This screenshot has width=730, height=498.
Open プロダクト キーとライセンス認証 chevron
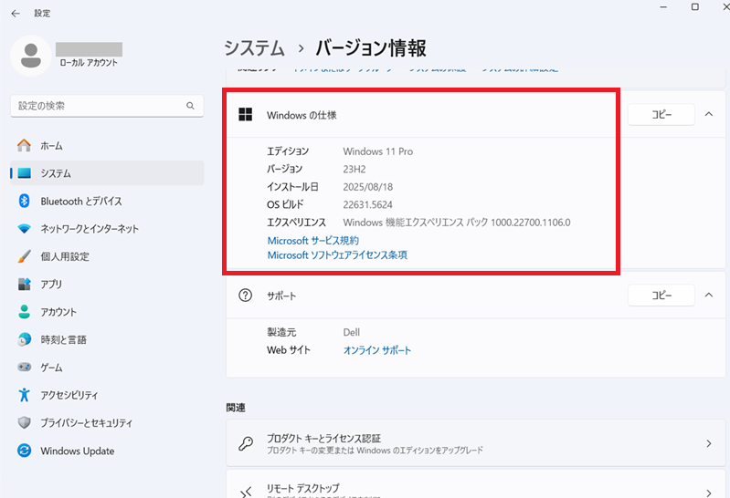click(709, 443)
